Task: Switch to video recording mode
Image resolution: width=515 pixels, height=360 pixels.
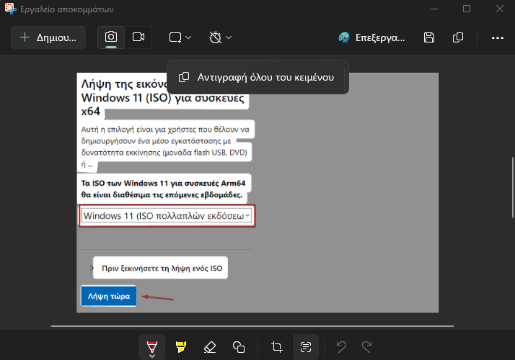Action: click(138, 37)
